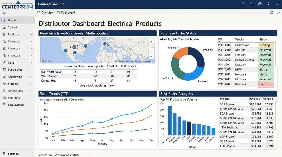This screenshot has height=157, width=282.
Task: Click the Affleactions icon in sidebar
Action: (x=4, y=91)
